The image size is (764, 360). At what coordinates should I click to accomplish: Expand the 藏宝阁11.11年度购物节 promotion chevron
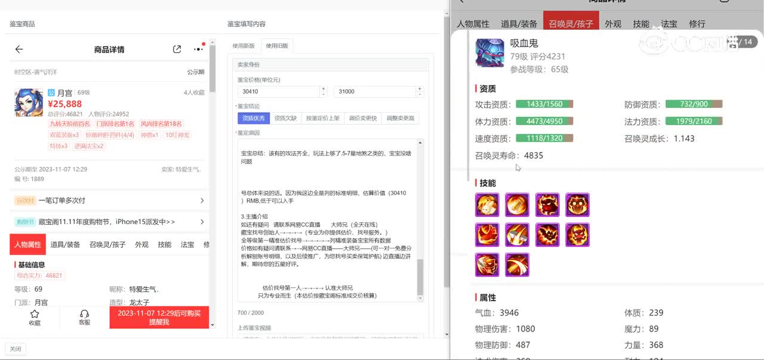pos(202,222)
